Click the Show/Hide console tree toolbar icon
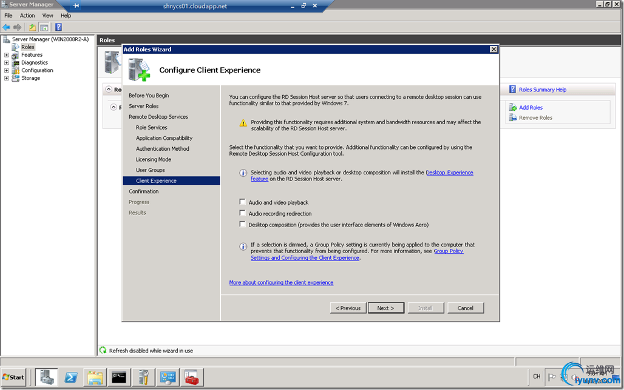Image resolution: width=624 pixels, height=390 pixels. (x=44, y=27)
